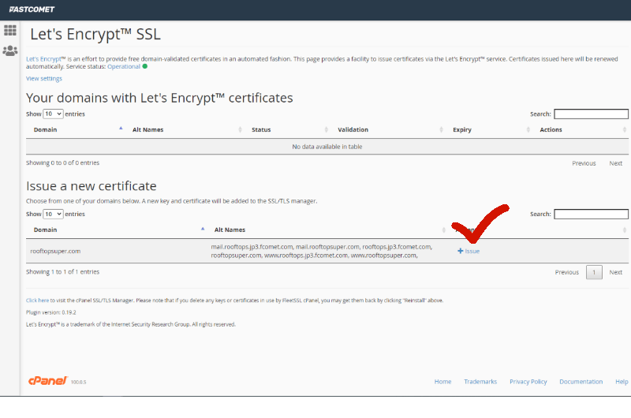Issue certificate for rooftopsuper.com
This screenshot has height=418, width=631.
pyautogui.click(x=469, y=251)
